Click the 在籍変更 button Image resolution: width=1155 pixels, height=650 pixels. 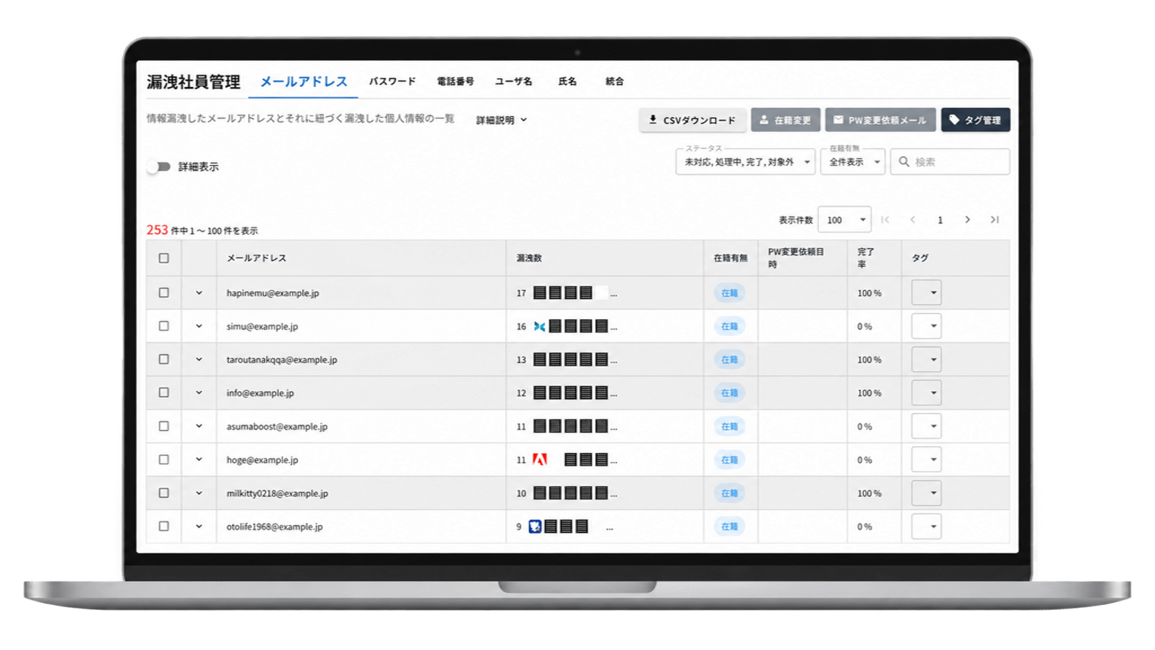(x=785, y=120)
